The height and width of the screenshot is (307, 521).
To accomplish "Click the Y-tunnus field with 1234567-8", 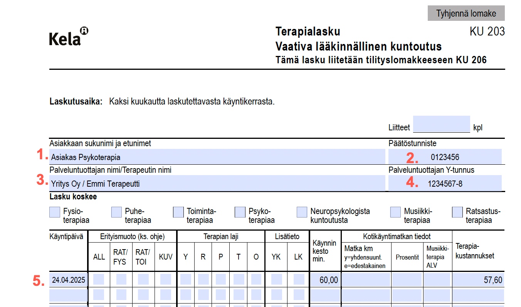I will tap(445, 184).
